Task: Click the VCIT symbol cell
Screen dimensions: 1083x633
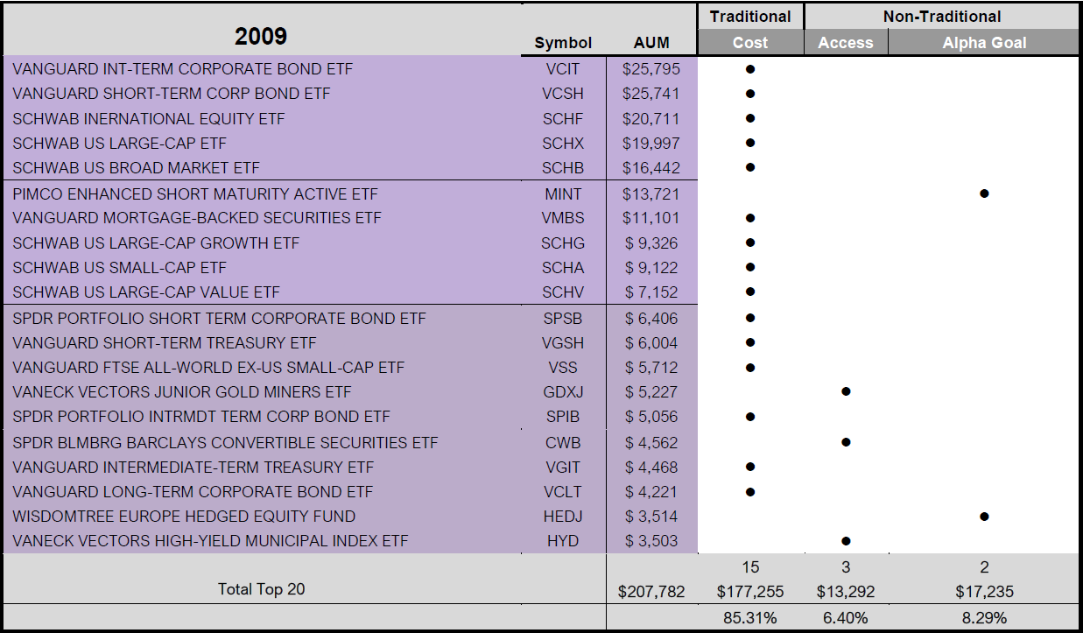Action: (x=562, y=68)
